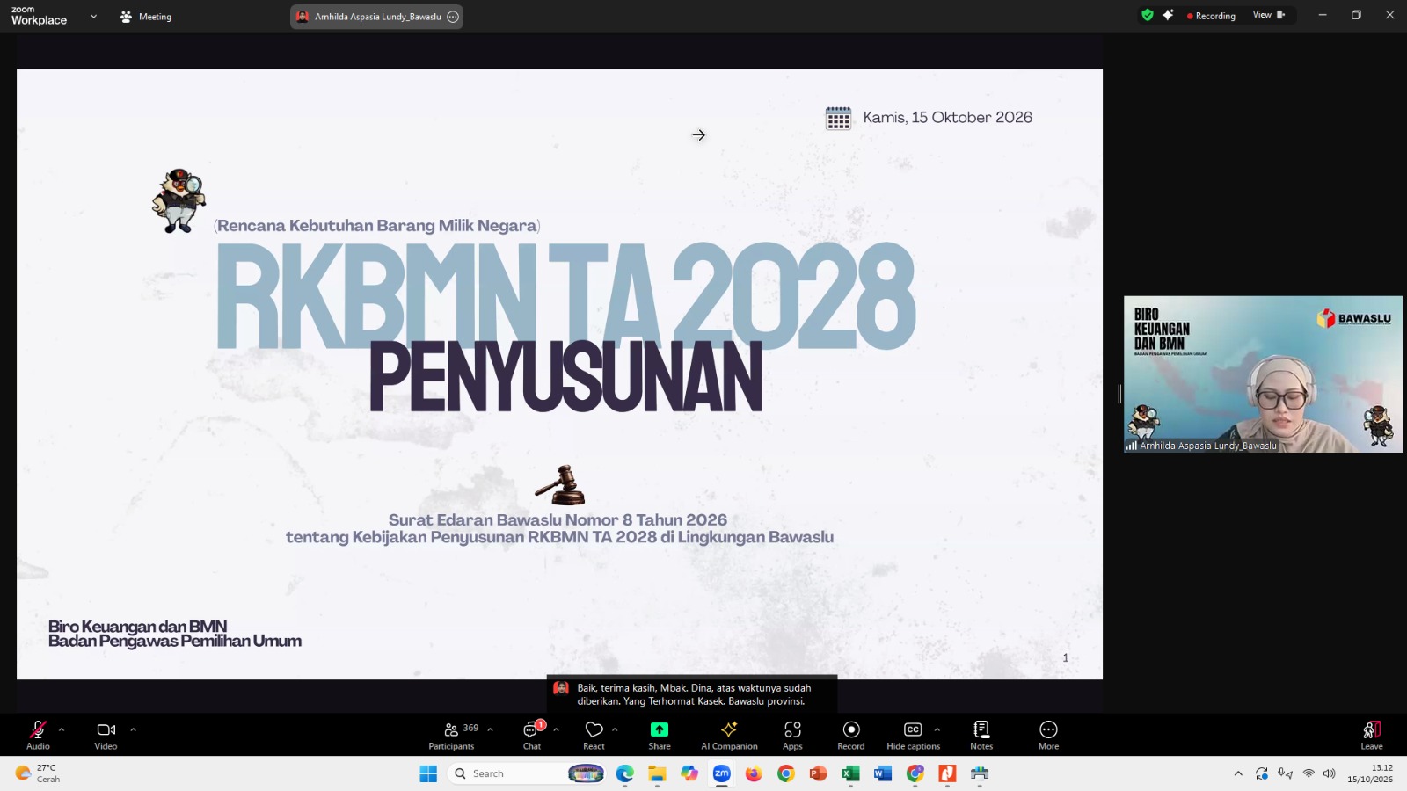Click the encryption shield icon
The height and width of the screenshot is (791, 1407).
[x=1147, y=15]
